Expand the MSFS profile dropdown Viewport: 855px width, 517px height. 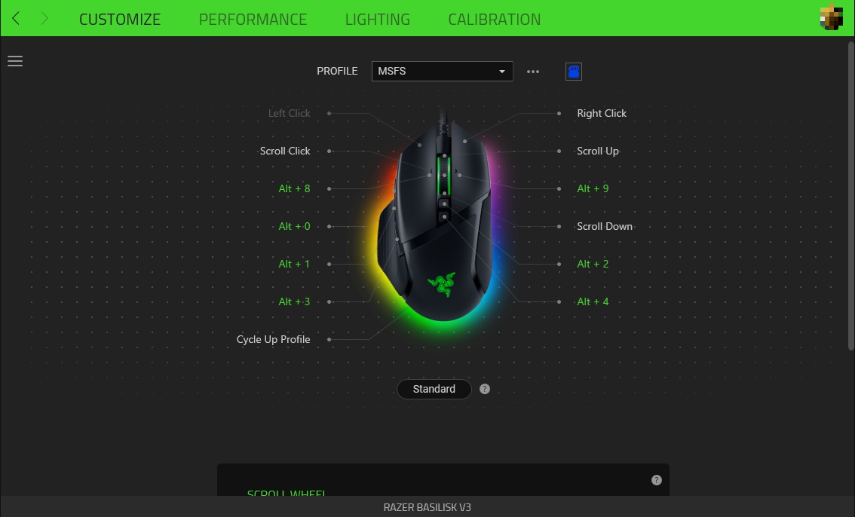coord(443,72)
